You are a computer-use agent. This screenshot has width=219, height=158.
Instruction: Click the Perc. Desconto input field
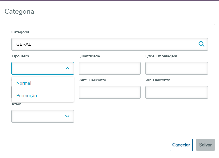coord(109,92)
